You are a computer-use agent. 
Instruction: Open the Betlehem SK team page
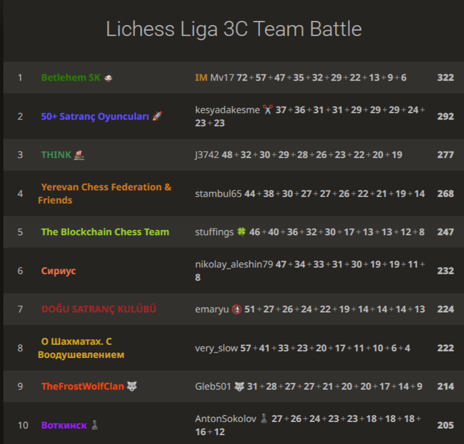click(x=71, y=77)
